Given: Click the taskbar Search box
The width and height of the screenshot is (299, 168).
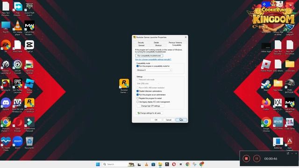Looking at the screenshot, I should point(118,164).
